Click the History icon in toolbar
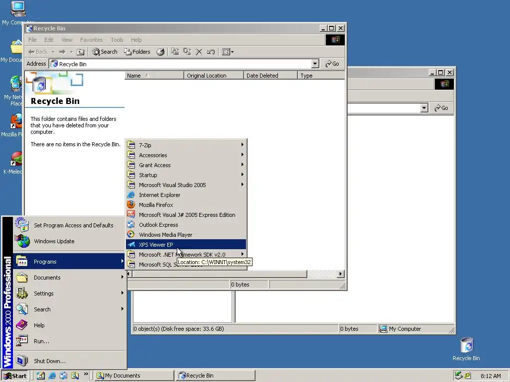The height and width of the screenshot is (382, 510). (160, 52)
